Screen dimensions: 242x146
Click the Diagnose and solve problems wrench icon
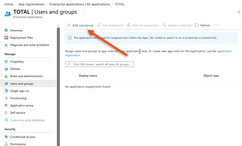[x=6, y=45]
